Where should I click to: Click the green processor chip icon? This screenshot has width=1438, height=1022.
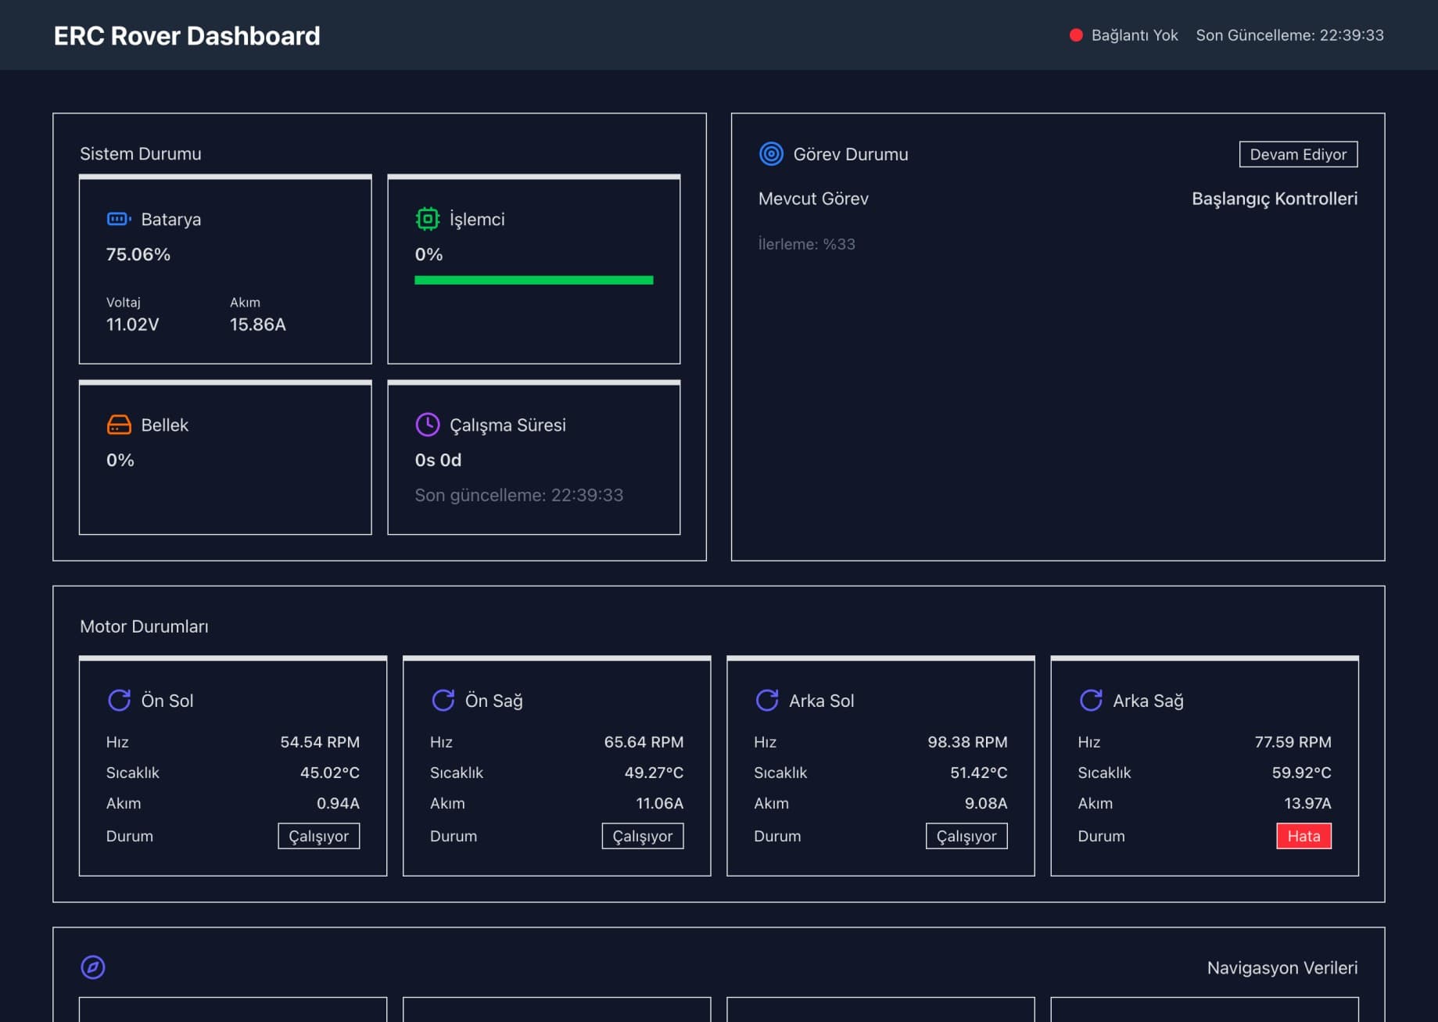pos(427,219)
